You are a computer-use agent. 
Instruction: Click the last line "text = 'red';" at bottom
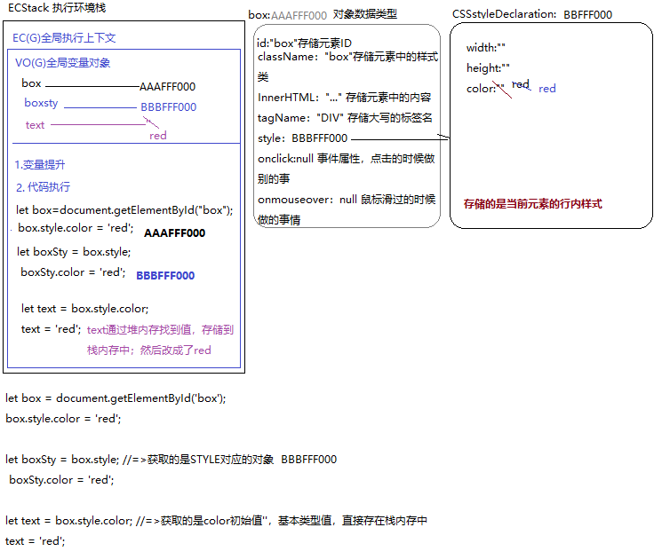35,541
